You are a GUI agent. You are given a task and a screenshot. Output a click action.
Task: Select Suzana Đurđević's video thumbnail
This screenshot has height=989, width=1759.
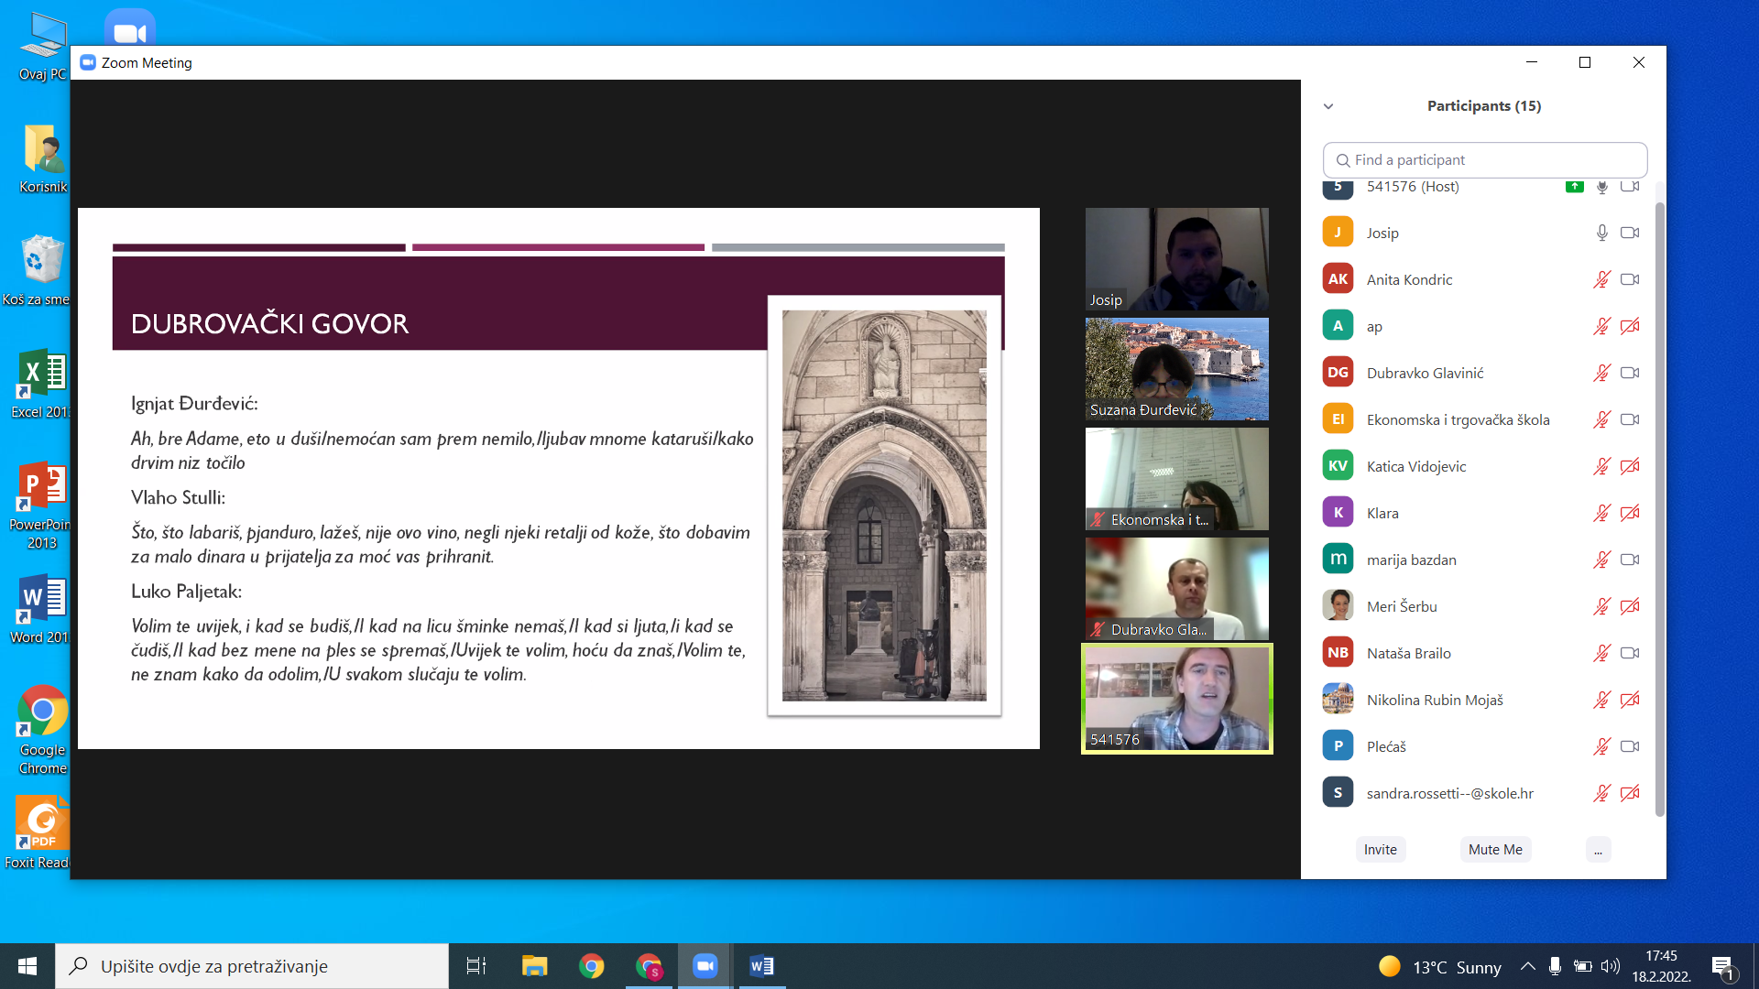pyautogui.click(x=1177, y=369)
